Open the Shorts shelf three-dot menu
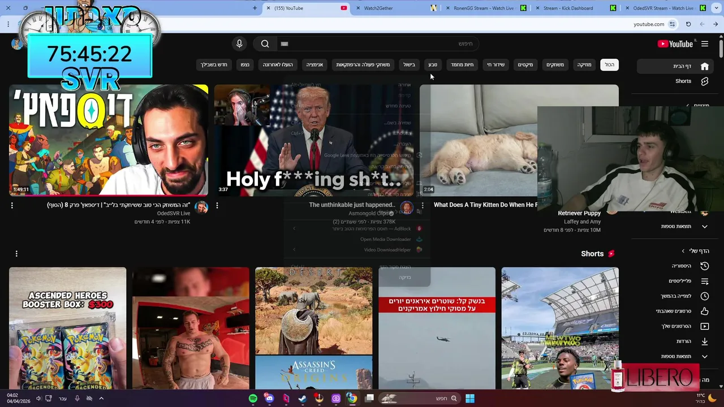The image size is (724, 407). (16, 254)
